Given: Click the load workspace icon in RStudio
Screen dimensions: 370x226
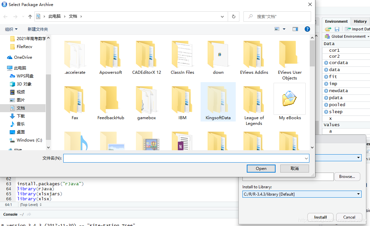Looking at the screenshot, I should (x=328, y=29).
